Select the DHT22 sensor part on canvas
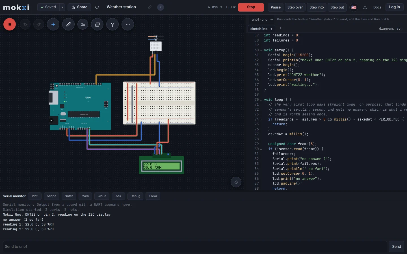 [156, 46]
